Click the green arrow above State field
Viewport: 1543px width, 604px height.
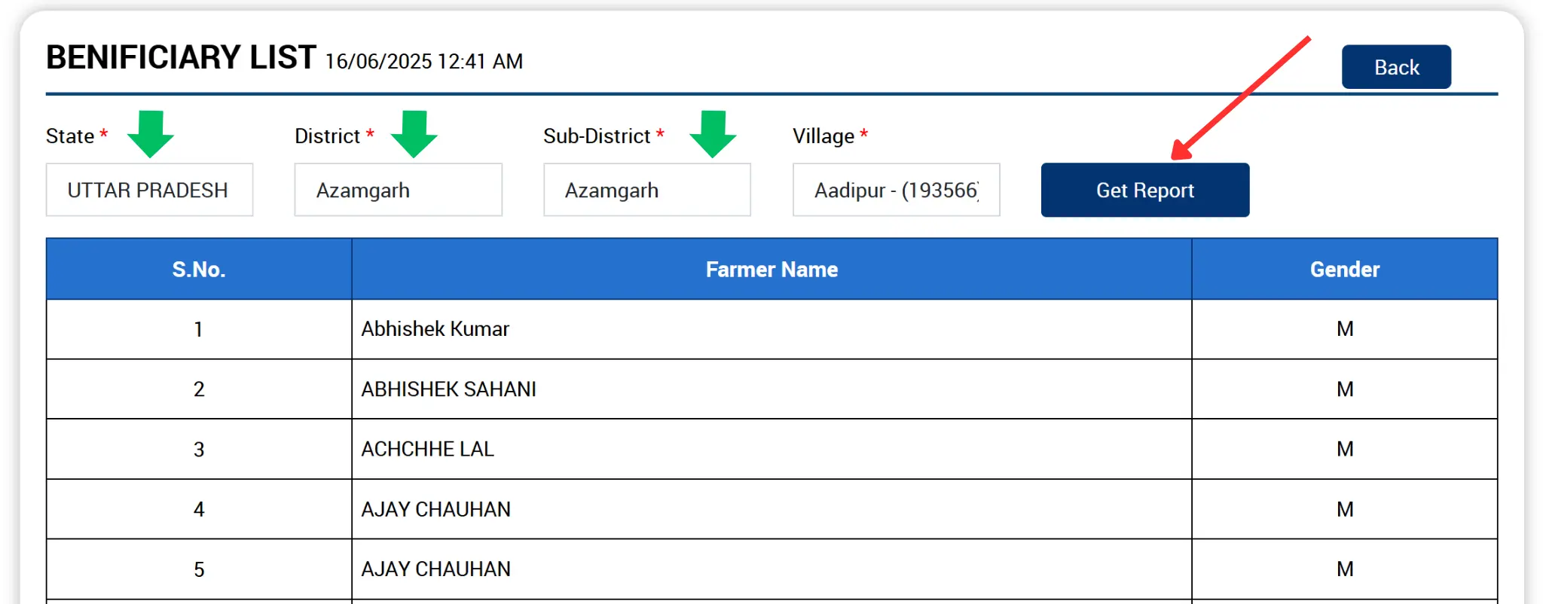151,133
